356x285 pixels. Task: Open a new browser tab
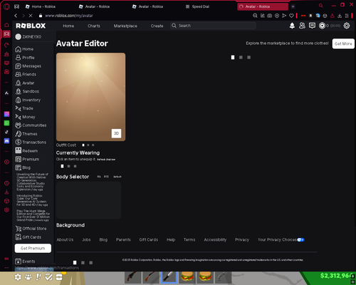pyautogui.click(x=293, y=6)
